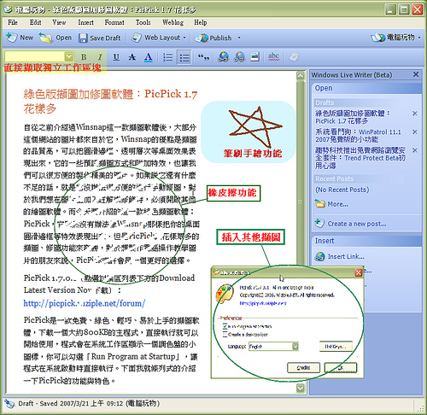Click the Insert section header in sidebar
427x415 pixels.
(x=366, y=241)
